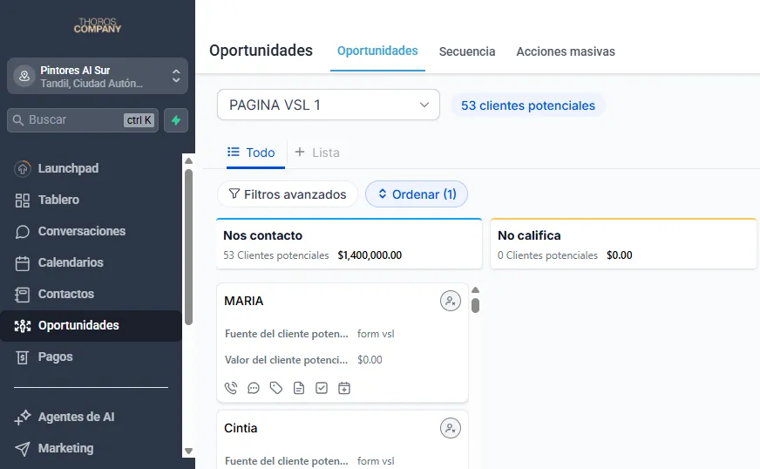Image resolution: width=760 pixels, height=469 pixels.
Task: Click the unassigned owner icon on MARIA card
Action: coord(451,301)
